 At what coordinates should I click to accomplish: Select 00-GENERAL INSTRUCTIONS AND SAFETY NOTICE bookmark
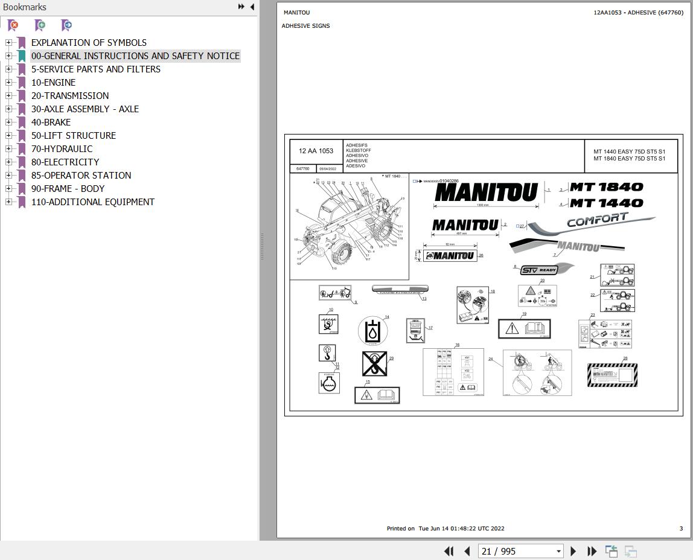tap(135, 56)
